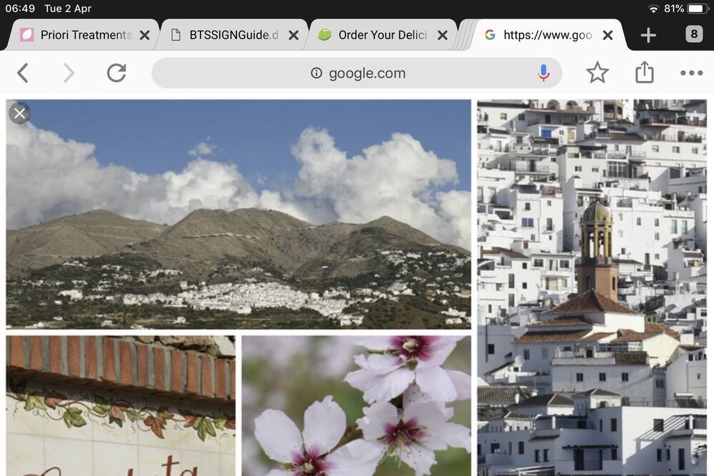View the site info icon in address bar
Image resolution: width=714 pixels, height=476 pixels.
(316, 73)
